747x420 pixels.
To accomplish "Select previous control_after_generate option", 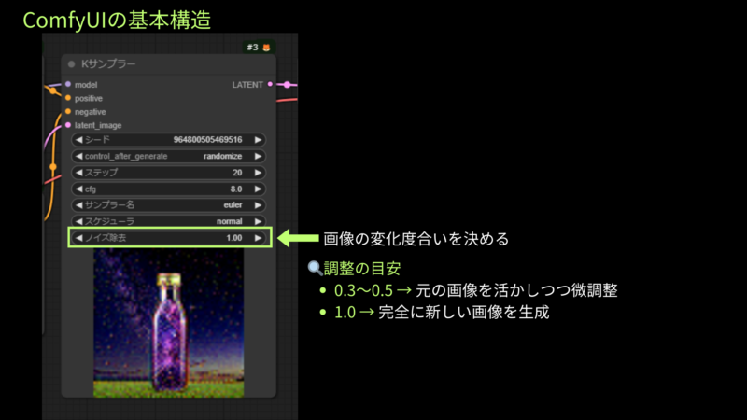I will pyautogui.click(x=79, y=156).
